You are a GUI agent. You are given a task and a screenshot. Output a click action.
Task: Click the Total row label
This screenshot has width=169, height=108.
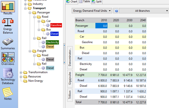79,102
